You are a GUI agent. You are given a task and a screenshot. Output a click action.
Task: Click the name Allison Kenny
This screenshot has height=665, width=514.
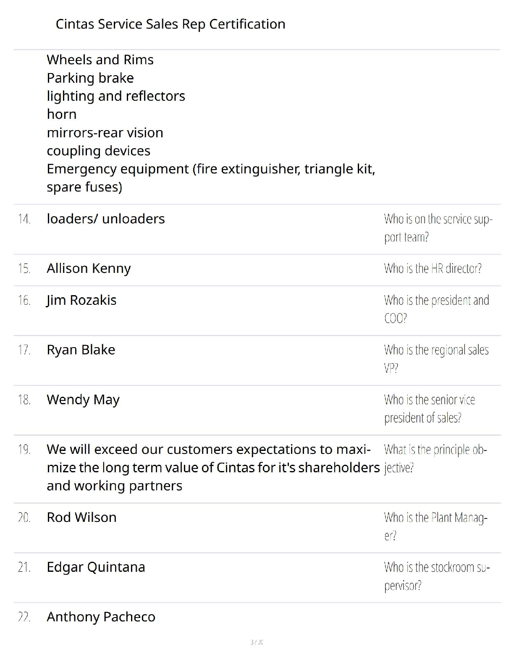click(89, 269)
